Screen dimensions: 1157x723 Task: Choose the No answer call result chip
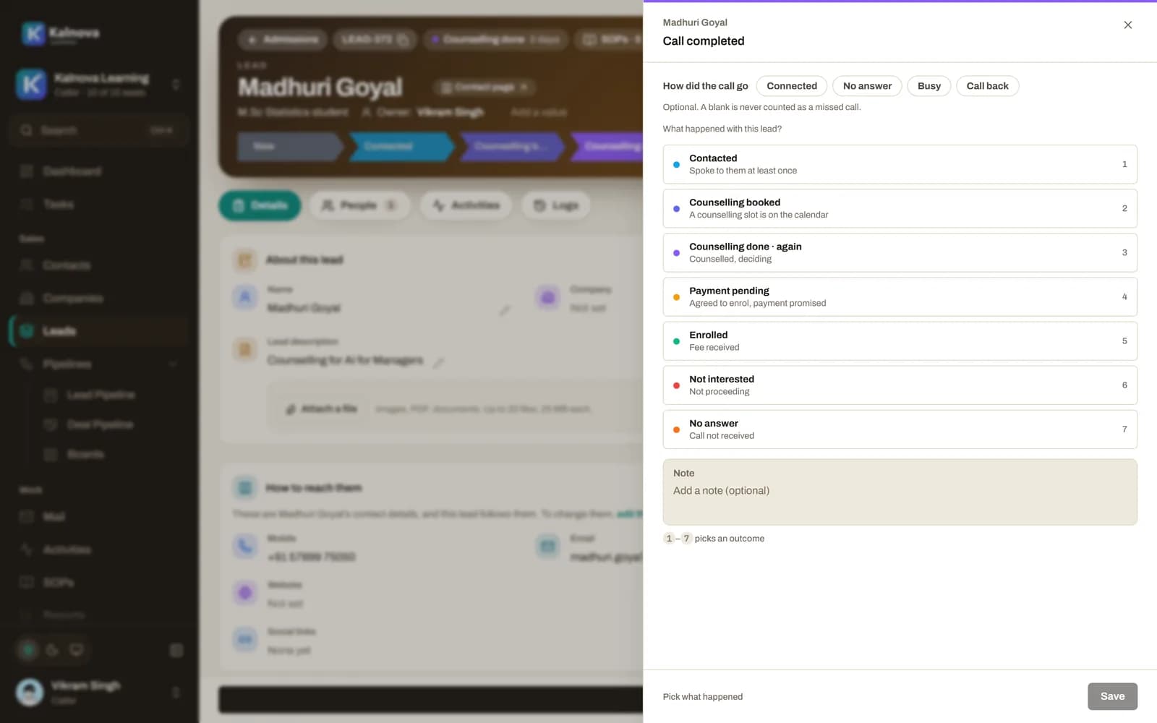tap(867, 86)
